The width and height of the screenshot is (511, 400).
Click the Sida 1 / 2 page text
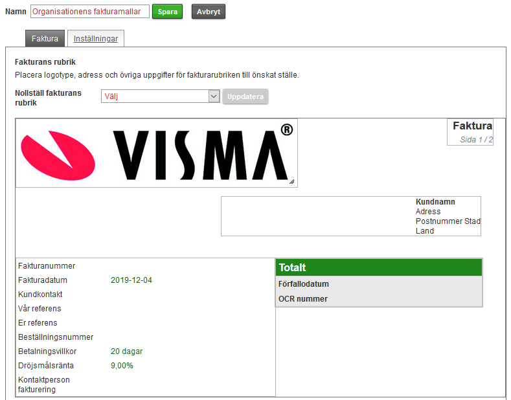pyautogui.click(x=476, y=140)
